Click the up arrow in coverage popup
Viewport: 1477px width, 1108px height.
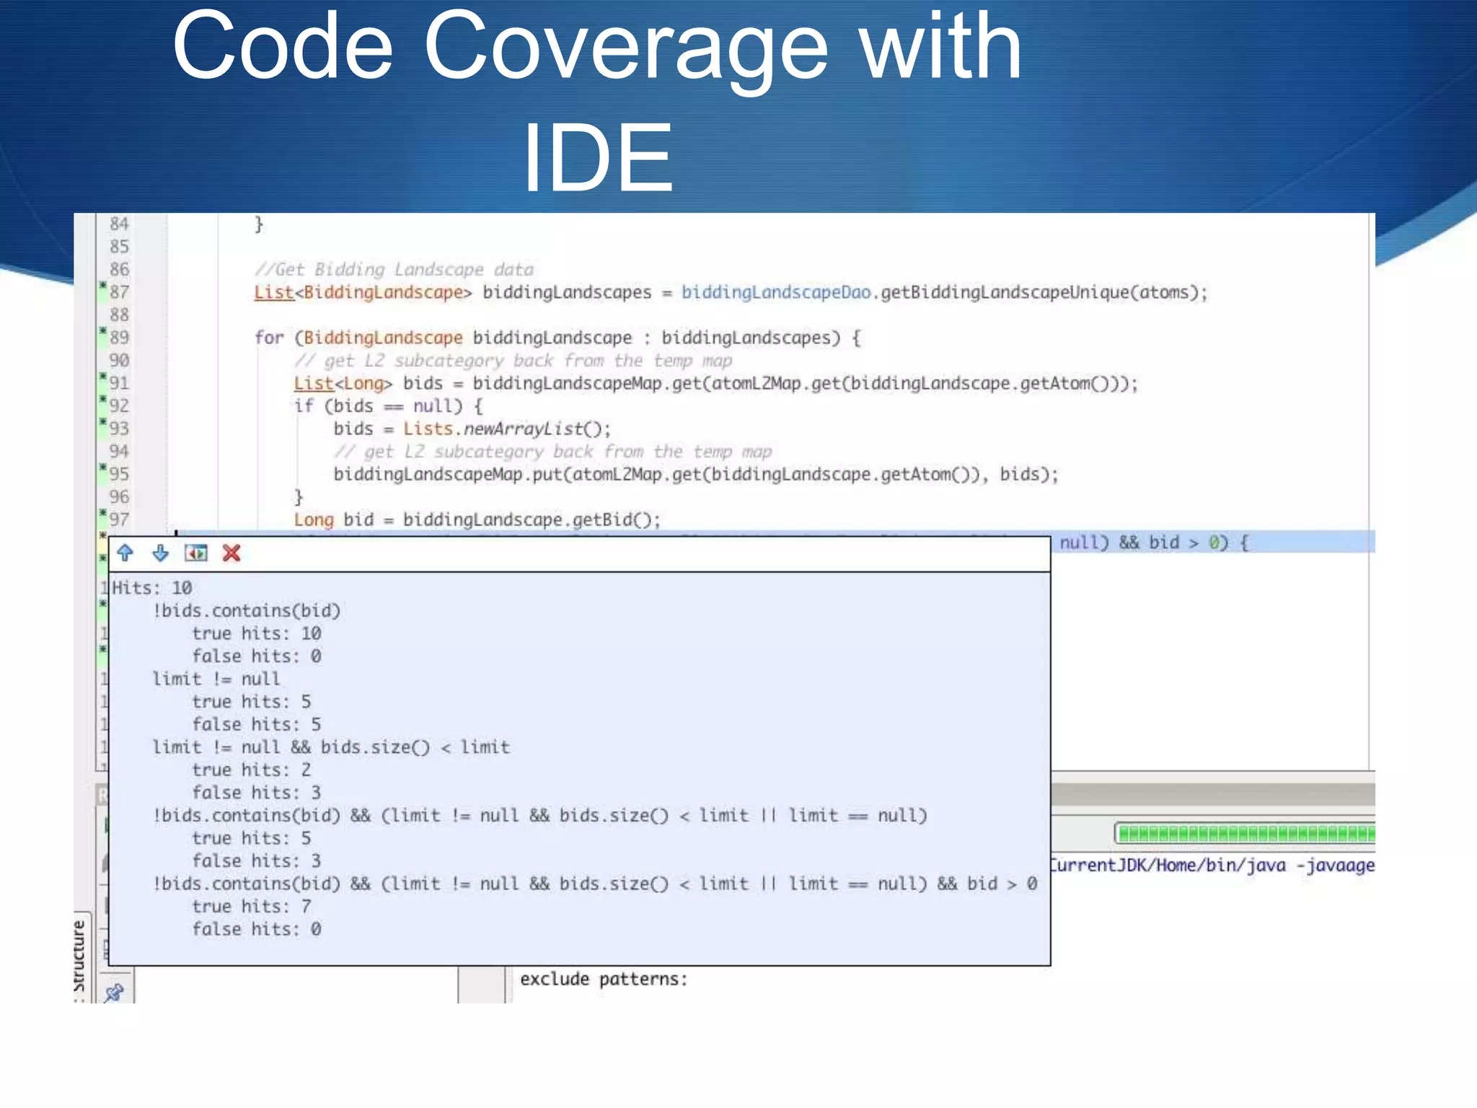tap(125, 553)
